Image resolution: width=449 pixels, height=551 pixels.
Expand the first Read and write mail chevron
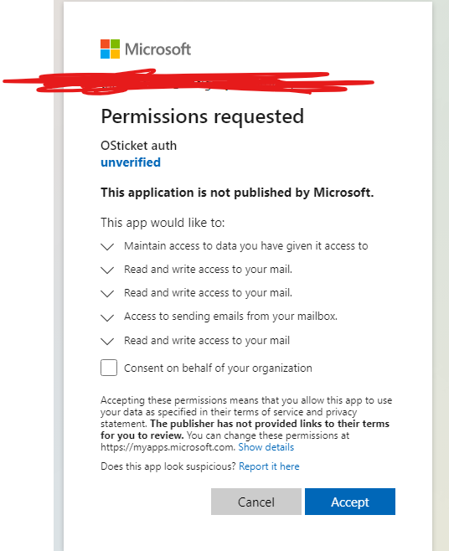tap(107, 270)
